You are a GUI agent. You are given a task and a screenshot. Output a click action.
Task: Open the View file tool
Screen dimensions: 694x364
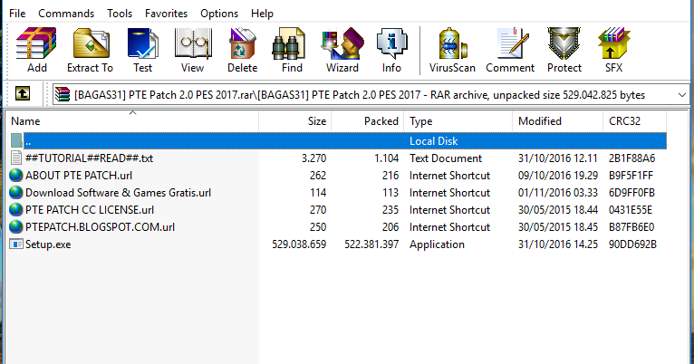193,43
